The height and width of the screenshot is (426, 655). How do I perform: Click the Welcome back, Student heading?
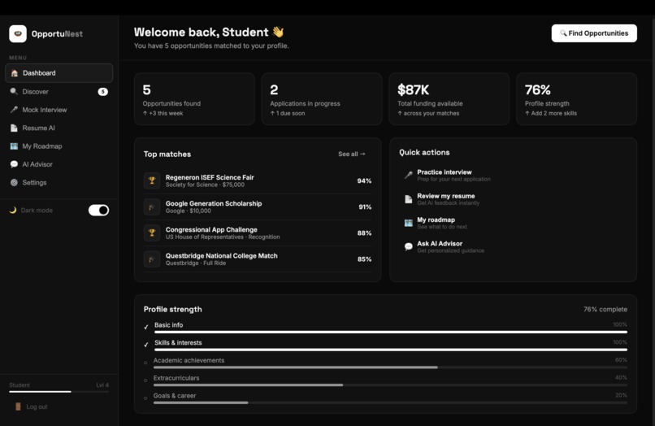(209, 33)
